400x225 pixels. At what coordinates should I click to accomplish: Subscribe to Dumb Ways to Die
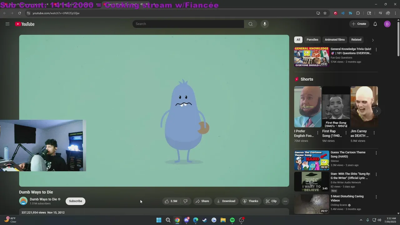76,201
